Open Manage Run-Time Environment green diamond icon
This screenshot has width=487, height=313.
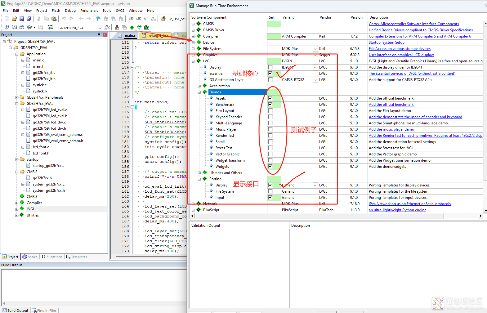click(x=132, y=27)
